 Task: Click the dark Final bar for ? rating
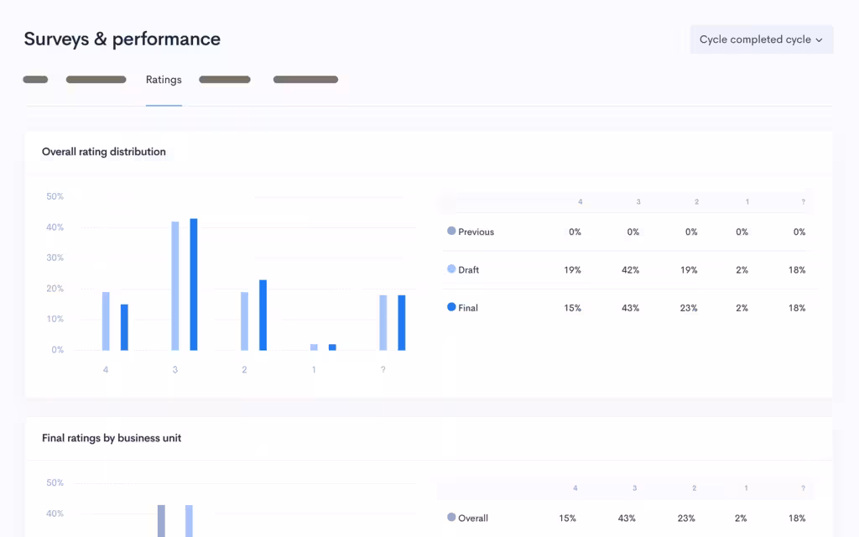pyautogui.click(x=402, y=323)
